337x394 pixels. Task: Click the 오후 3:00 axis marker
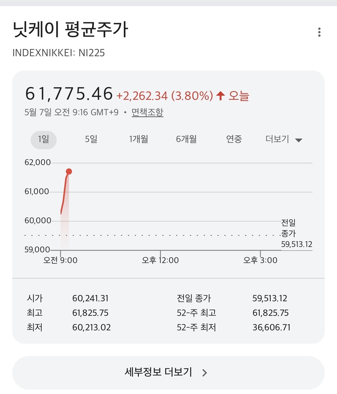260,260
